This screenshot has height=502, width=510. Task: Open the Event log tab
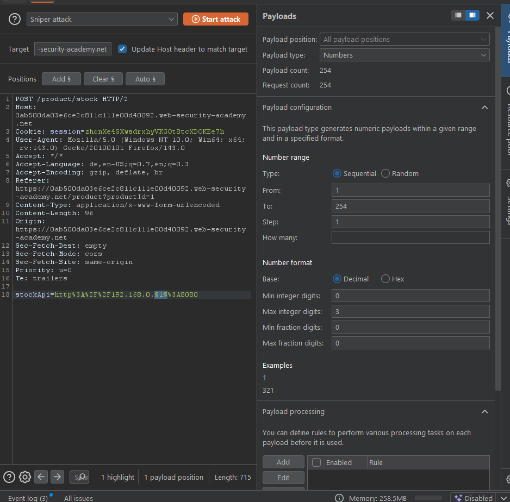pos(28,498)
